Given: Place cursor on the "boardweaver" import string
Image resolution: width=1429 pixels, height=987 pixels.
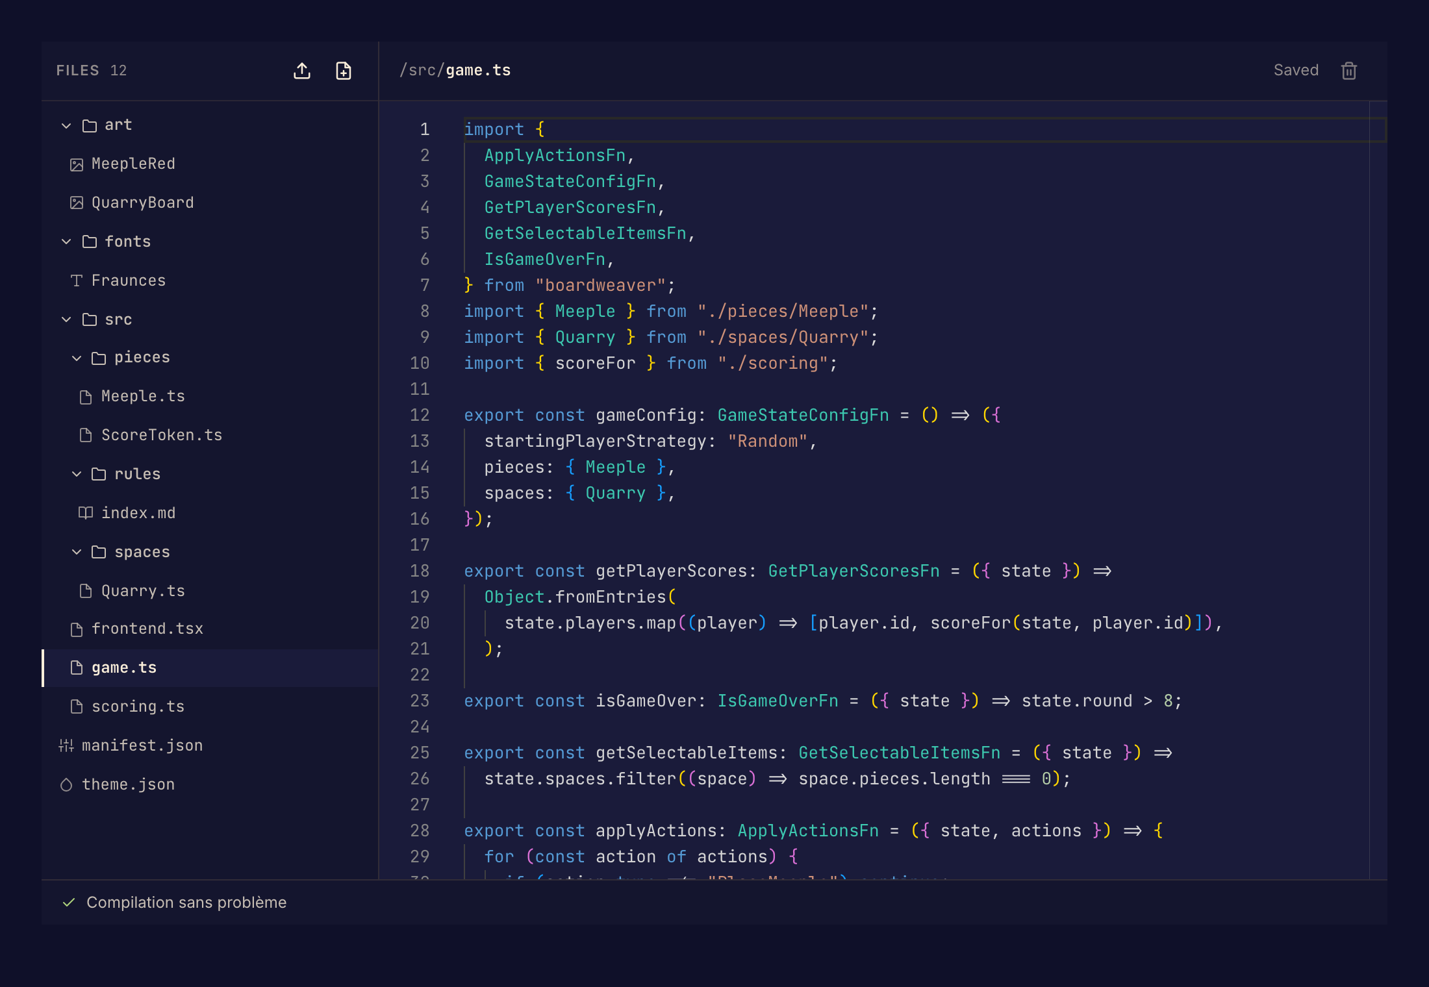Looking at the screenshot, I should pos(601,285).
